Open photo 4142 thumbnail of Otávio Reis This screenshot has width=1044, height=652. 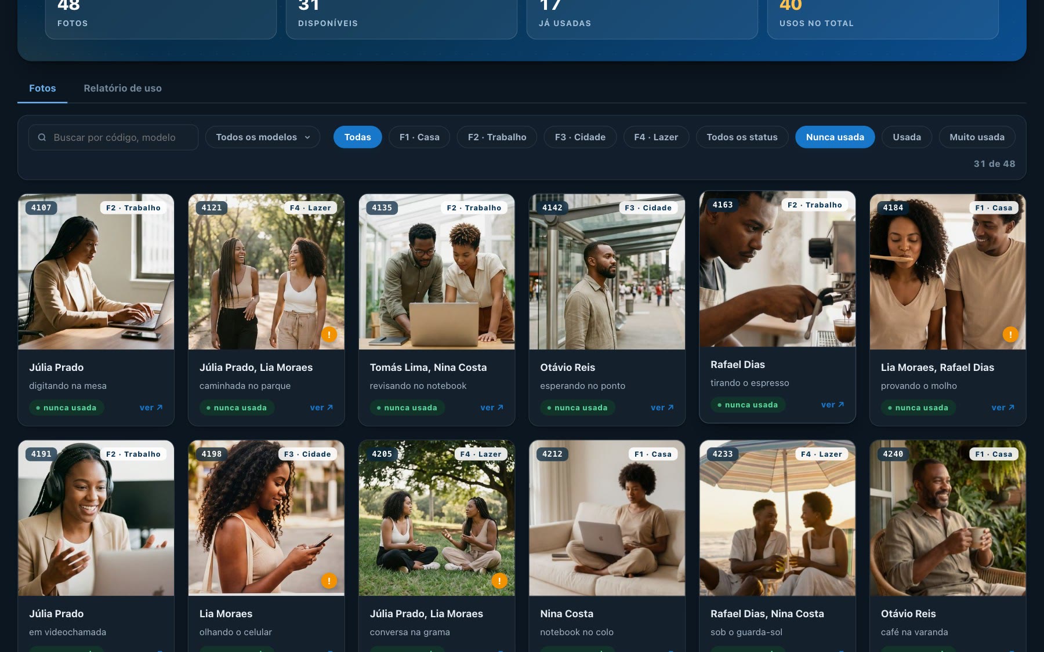(607, 272)
